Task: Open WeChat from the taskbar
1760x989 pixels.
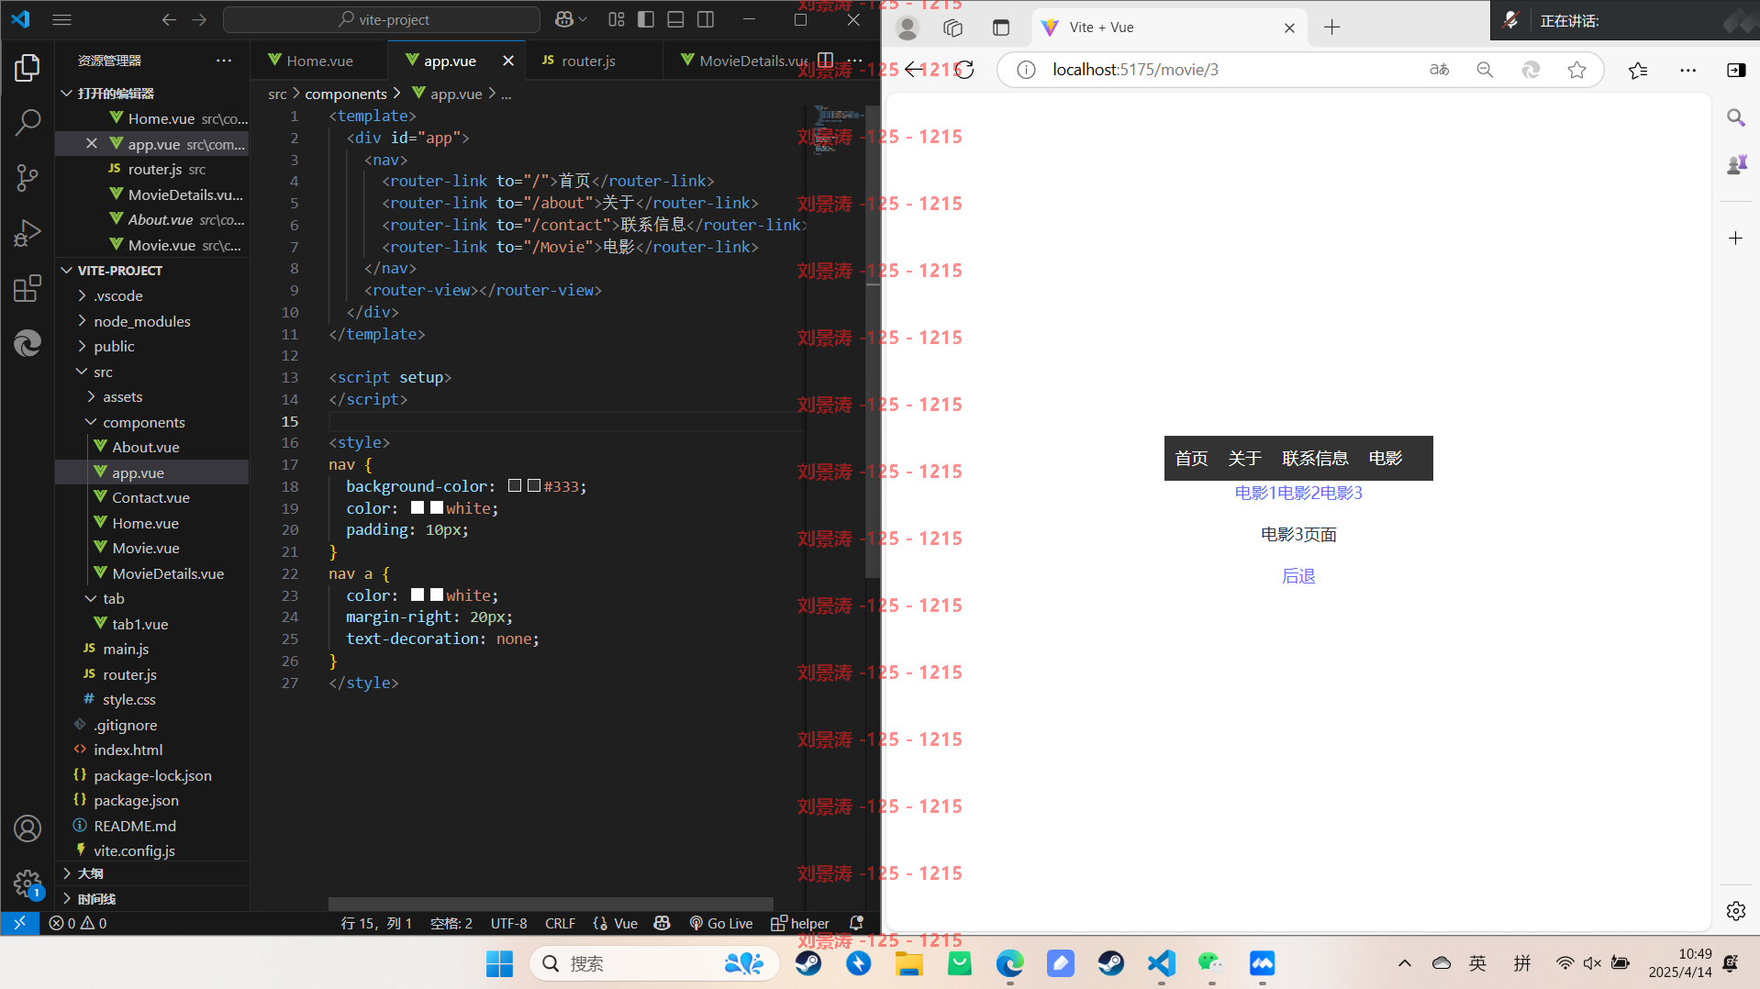Action: pos(1211,963)
